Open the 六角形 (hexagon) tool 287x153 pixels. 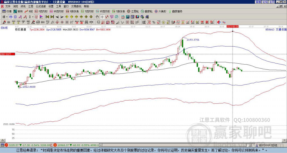[161, 11]
